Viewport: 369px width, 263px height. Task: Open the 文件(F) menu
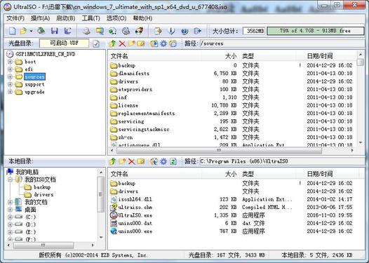pos(15,18)
